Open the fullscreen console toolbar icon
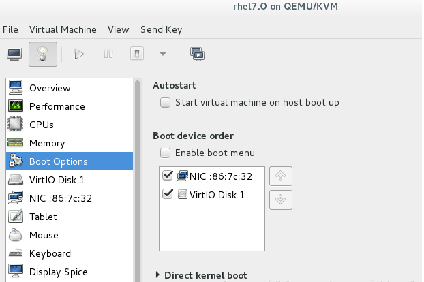This screenshot has height=282, width=424. [x=198, y=53]
